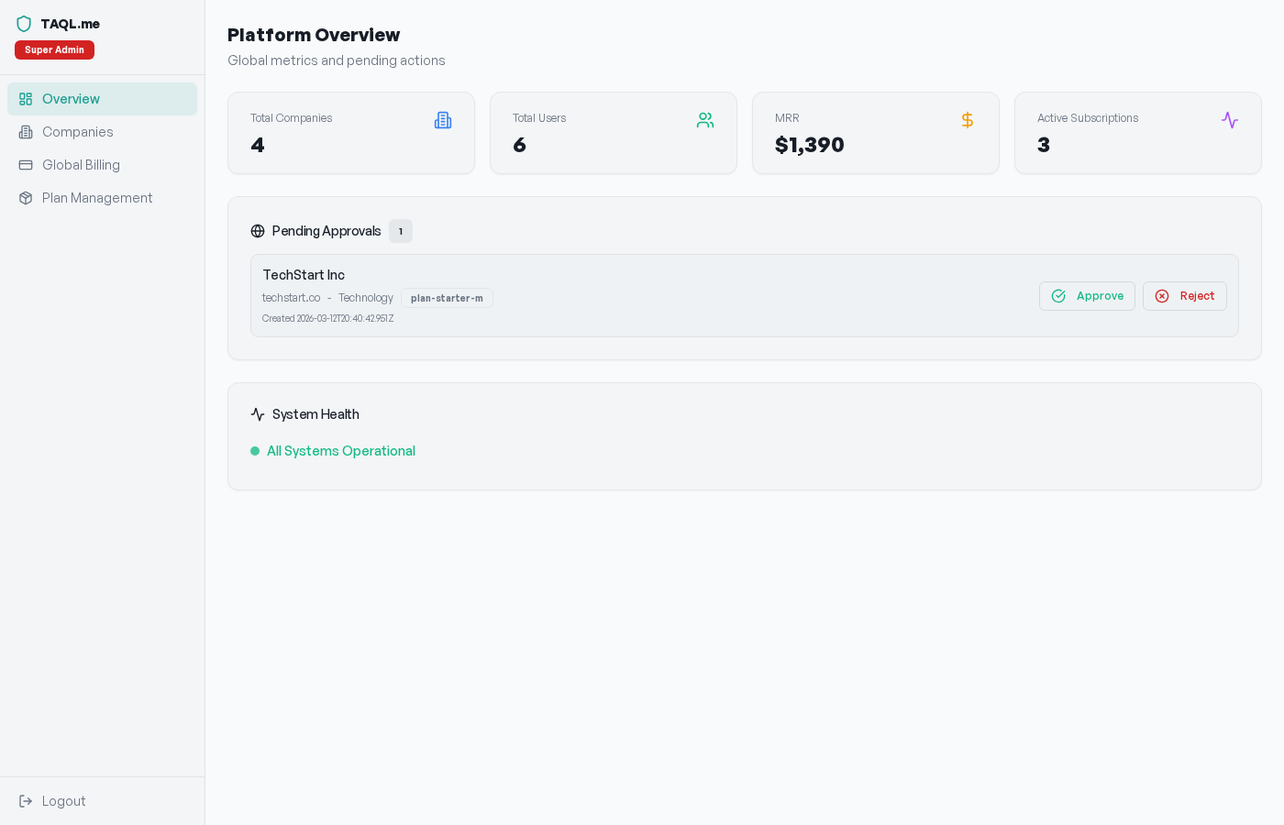Click the green operational status dot
Image resolution: width=1284 pixels, height=825 pixels.
254,451
